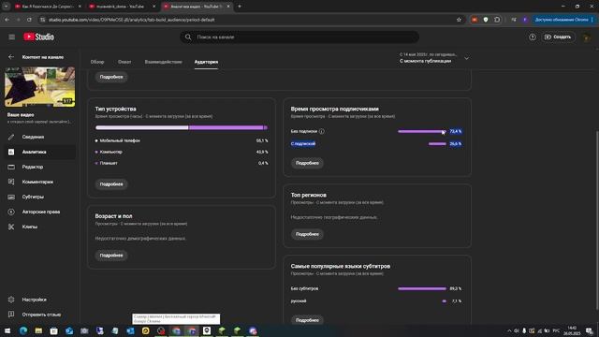
Task: Click the Без подписки percentage bar
Action: click(422, 131)
